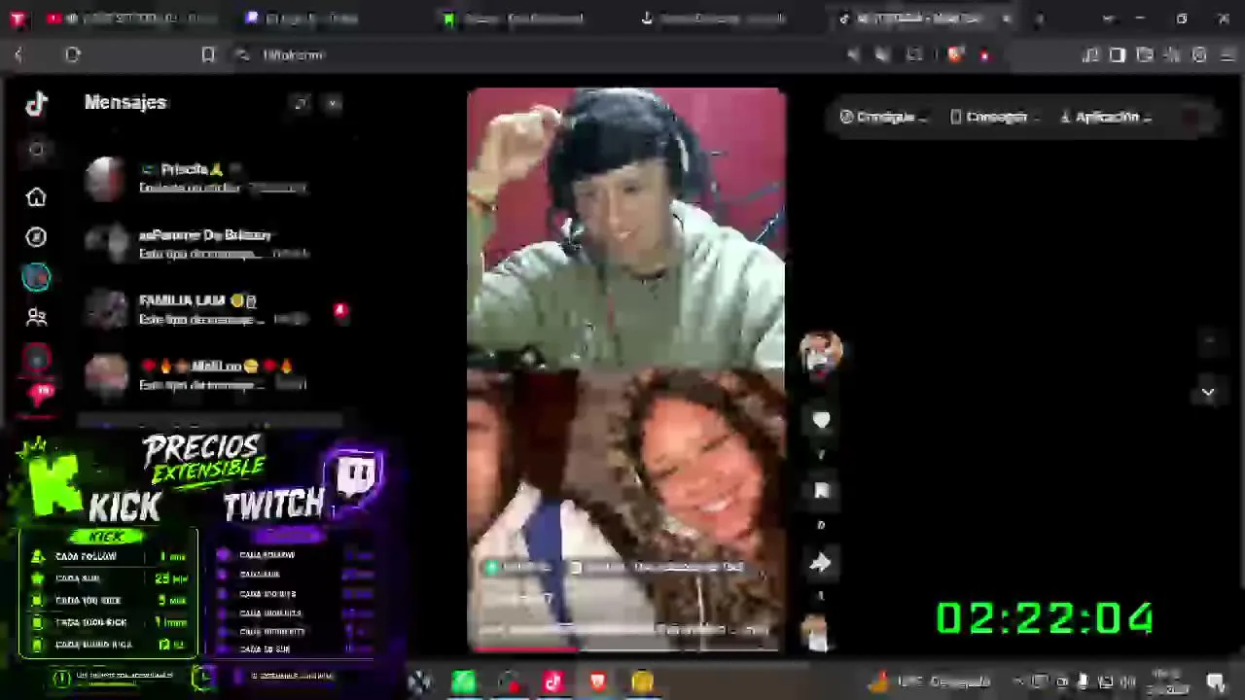
Task: Go back in the browser
Action: coord(18,55)
